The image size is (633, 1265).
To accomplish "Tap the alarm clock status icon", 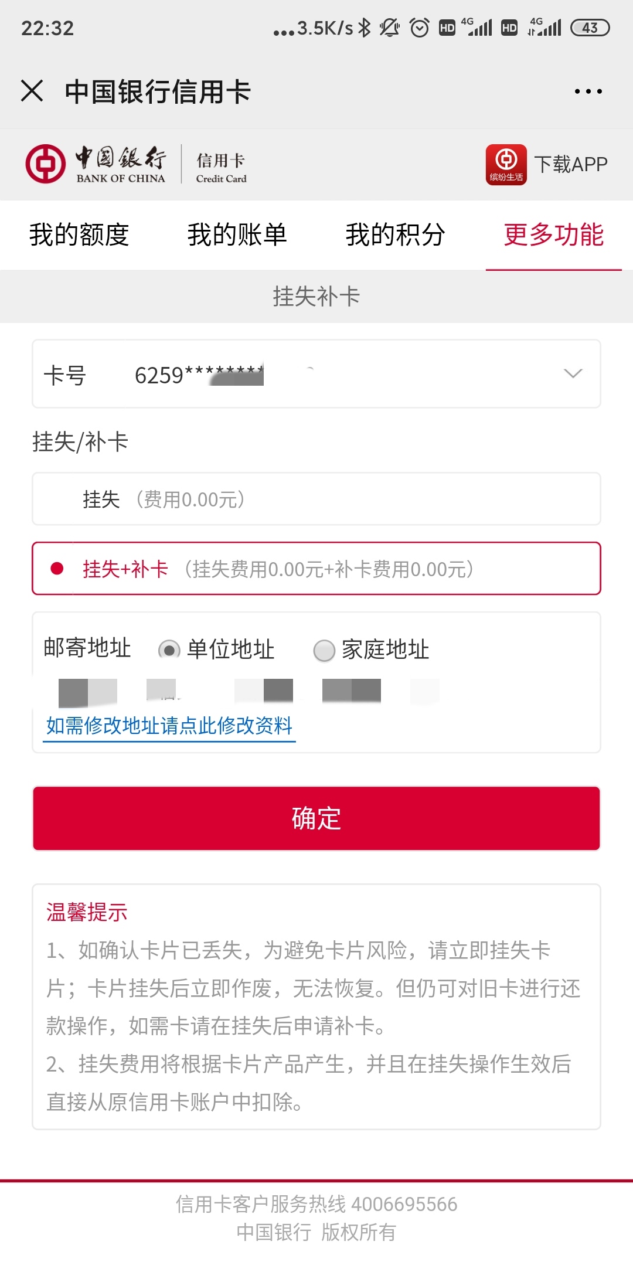I will (x=419, y=28).
